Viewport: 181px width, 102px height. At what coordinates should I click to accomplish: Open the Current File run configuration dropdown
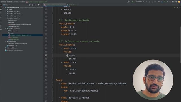[139, 2]
